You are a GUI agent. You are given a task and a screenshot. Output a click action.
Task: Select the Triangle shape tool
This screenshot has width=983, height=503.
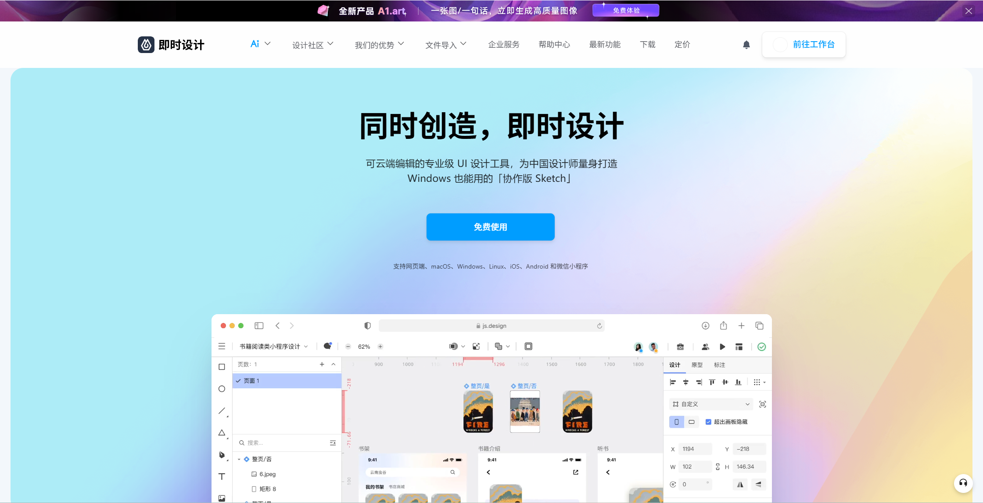tap(222, 433)
